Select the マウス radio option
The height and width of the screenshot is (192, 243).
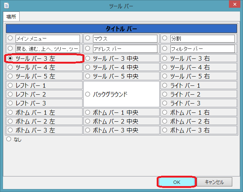tap(88, 38)
